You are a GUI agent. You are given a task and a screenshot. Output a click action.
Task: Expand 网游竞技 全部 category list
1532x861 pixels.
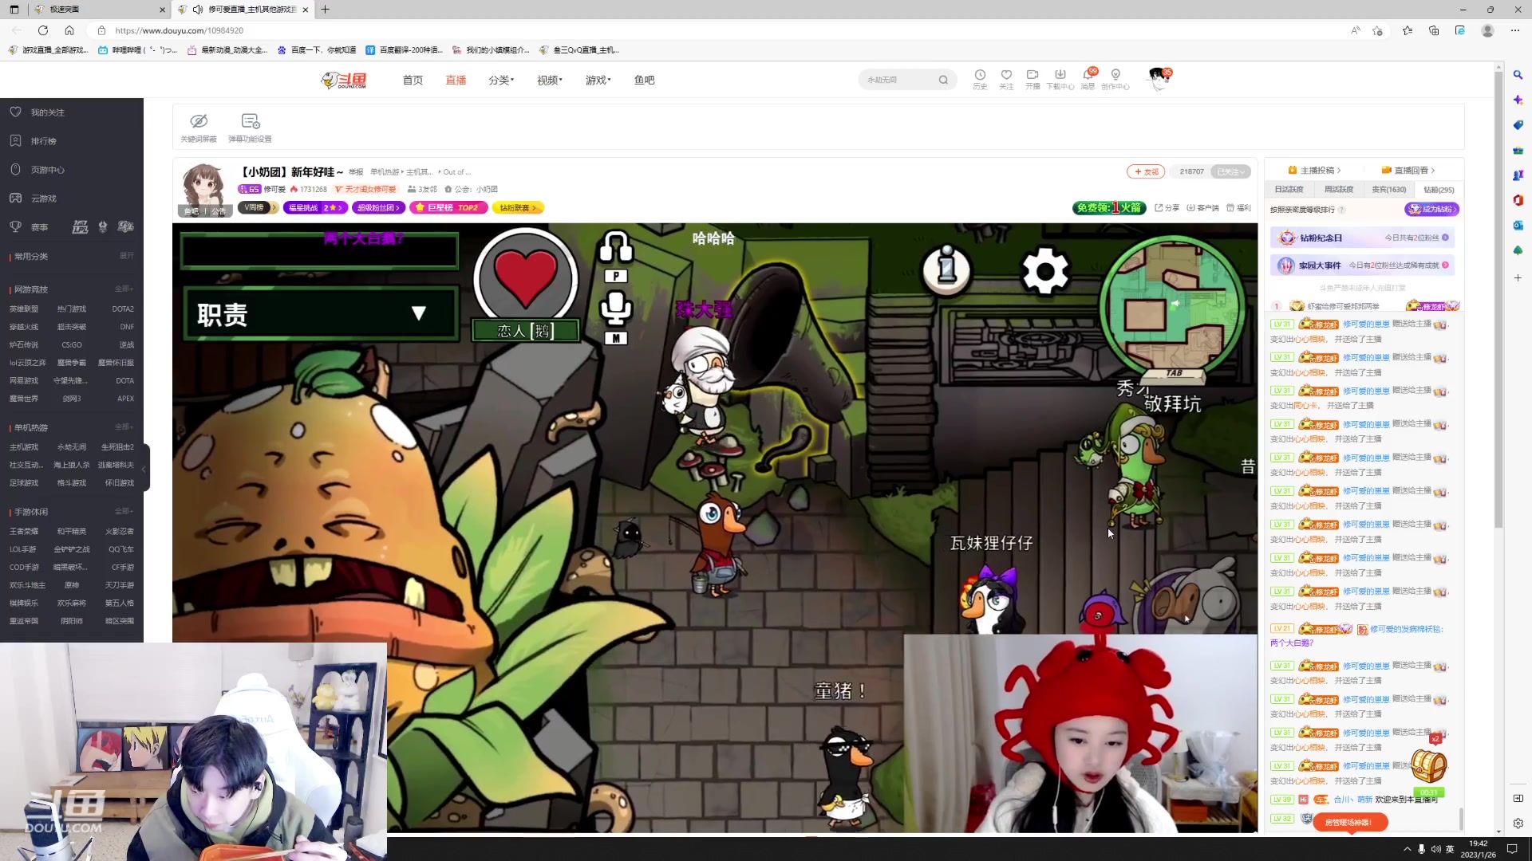124,289
